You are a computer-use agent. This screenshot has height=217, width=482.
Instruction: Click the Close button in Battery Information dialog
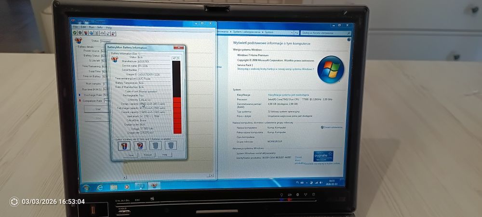coord(131,155)
